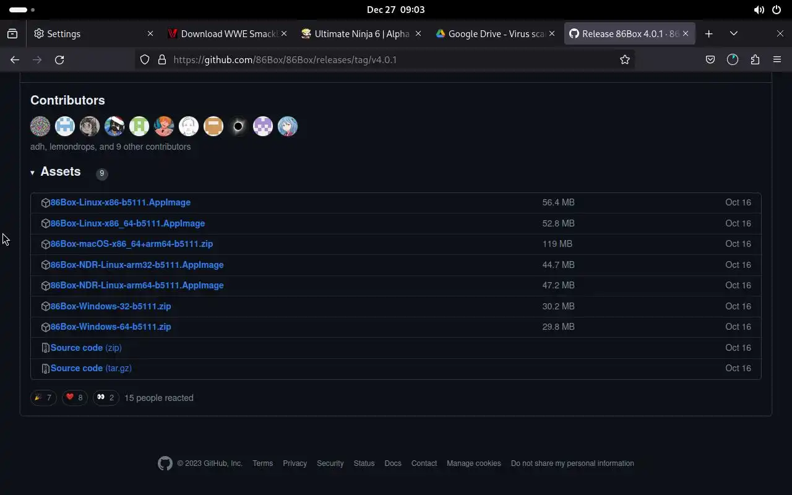Click the package icon beside 86Box-Windows-64-b5111.zip
The image size is (792, 495).
coord(45,327)
